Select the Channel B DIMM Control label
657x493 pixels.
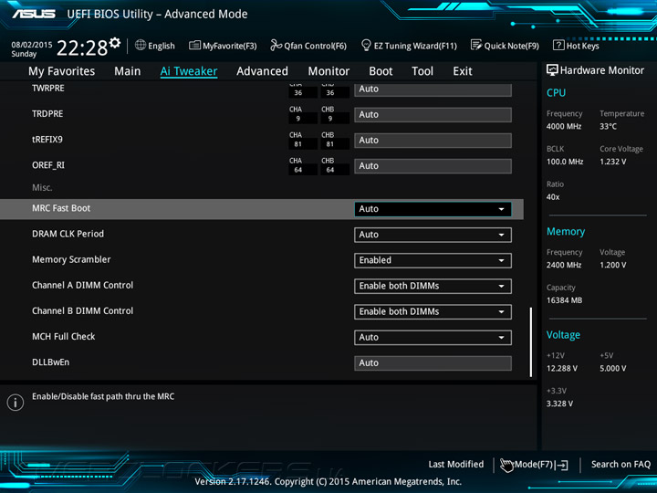click(82, 311)
